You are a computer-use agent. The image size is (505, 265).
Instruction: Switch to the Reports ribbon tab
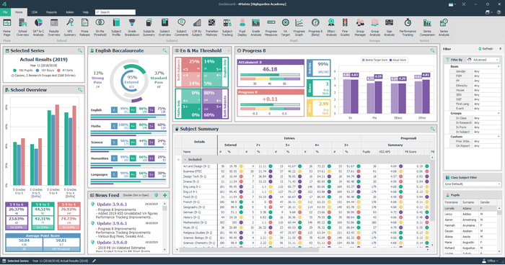(51, 12)
